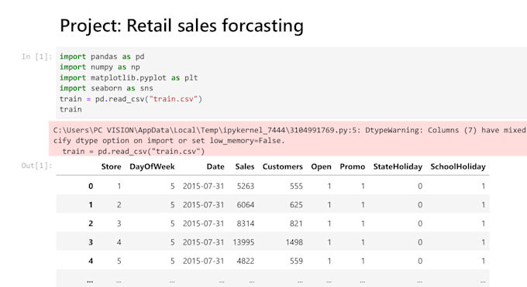Click the Customers value 559
527x287 pixels.
(x=296, y=261)
